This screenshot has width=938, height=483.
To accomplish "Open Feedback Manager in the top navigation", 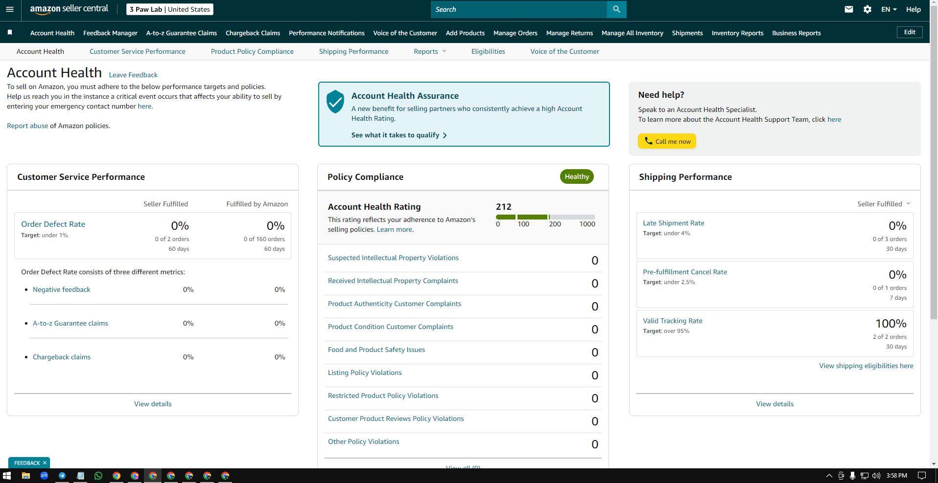I will coord(110,33).
